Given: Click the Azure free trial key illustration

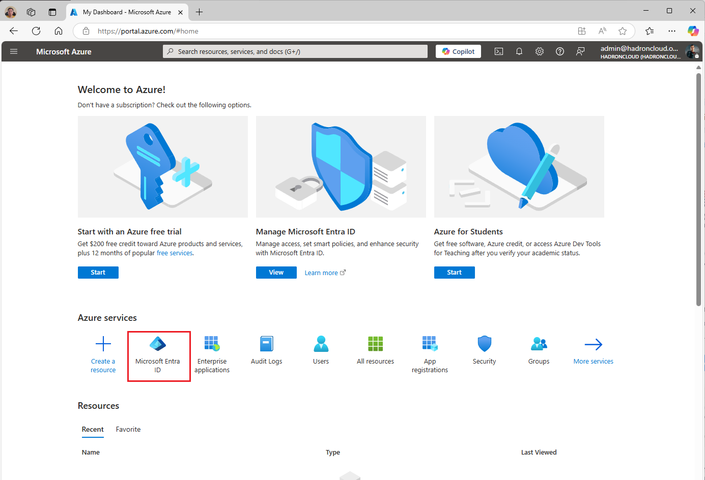Looking at the screenshot, I should pos(163,167).
